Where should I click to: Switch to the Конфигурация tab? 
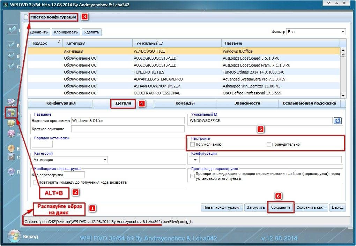tap(61, 103)
